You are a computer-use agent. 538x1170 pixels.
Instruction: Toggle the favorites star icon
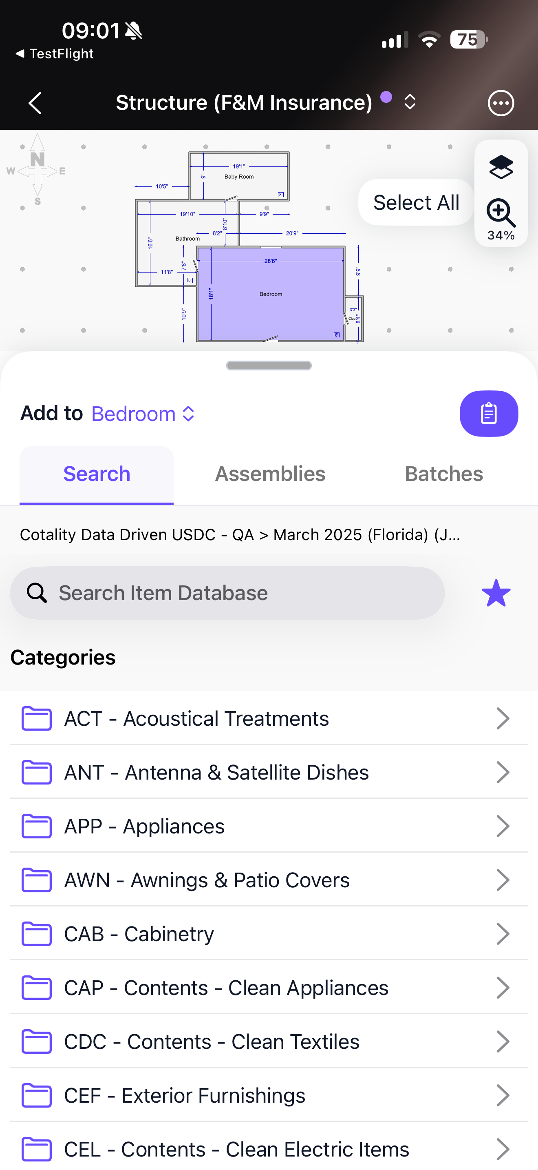coord(496,593)
